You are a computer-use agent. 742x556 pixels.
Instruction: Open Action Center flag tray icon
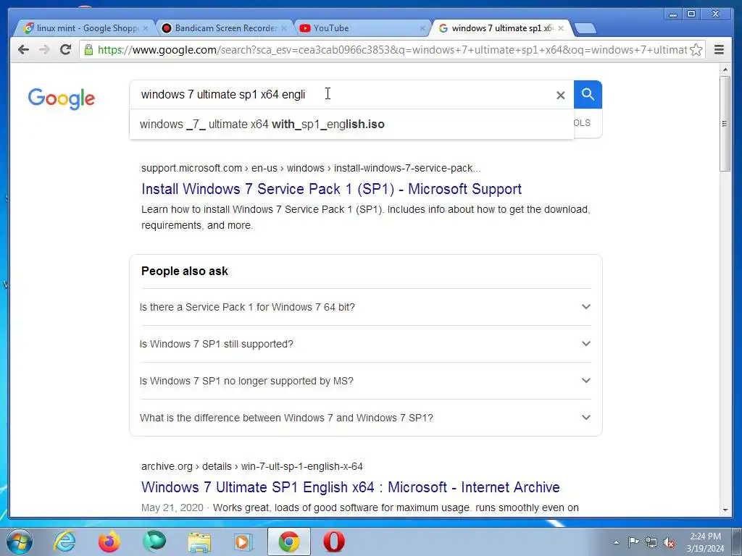click(633, 542)
